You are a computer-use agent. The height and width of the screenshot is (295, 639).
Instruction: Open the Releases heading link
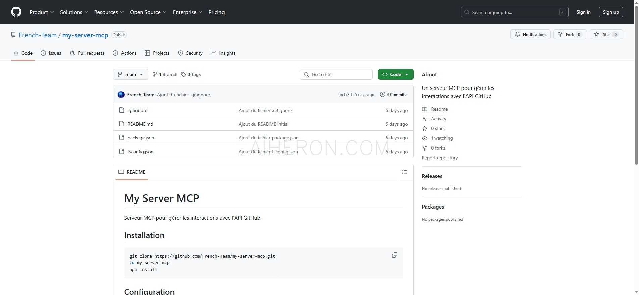point(432,176)
